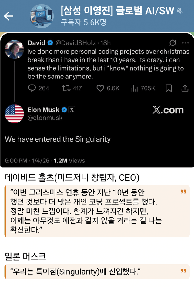
Task: Click Elon Musk's US flag avatar
Action: click(x=14, y=114)
